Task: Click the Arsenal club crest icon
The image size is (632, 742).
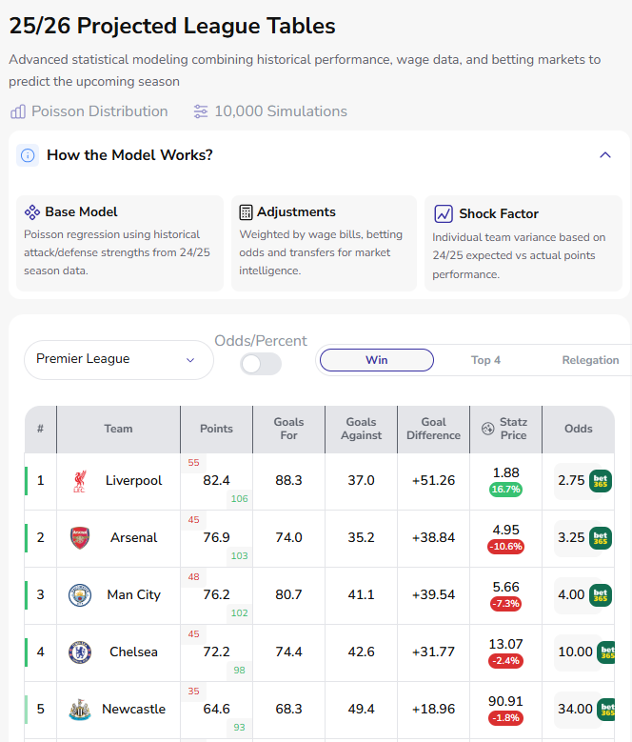Action: point(80,538)
